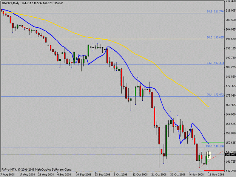The height and width of the screenshot is (177, 236).
Task: Click the 4 Sep 2008 date label
Action: point(64,175)
